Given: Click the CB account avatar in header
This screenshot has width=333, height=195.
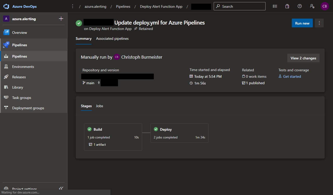Looking at the screenshot, I should point(325,6).
